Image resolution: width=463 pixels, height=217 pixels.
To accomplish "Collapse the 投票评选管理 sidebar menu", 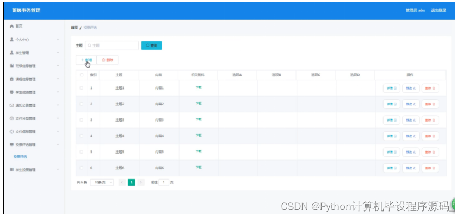I will [34, 145].
